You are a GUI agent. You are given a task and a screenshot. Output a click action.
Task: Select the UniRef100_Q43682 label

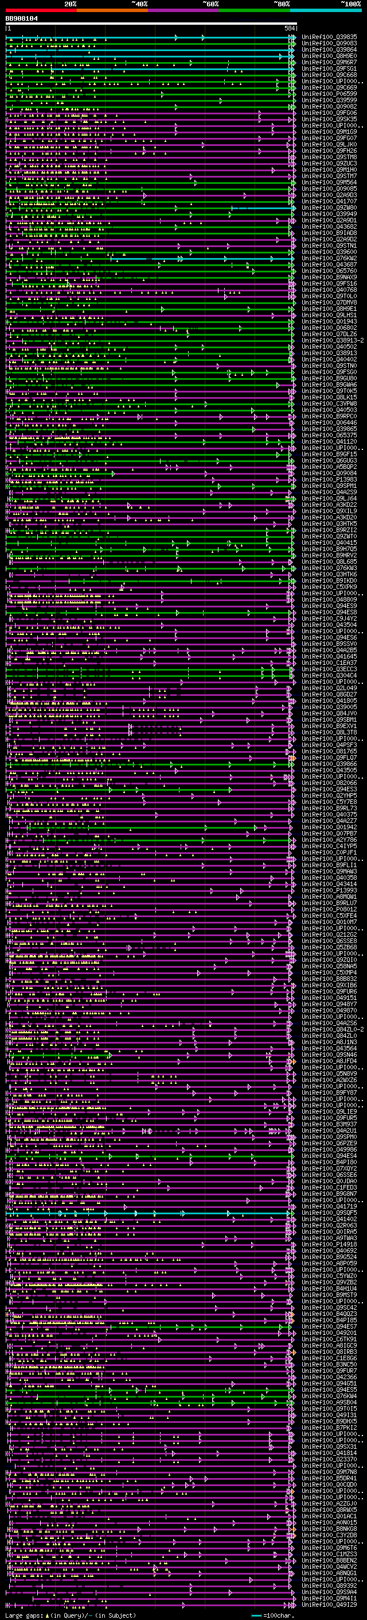click(329, 226)
